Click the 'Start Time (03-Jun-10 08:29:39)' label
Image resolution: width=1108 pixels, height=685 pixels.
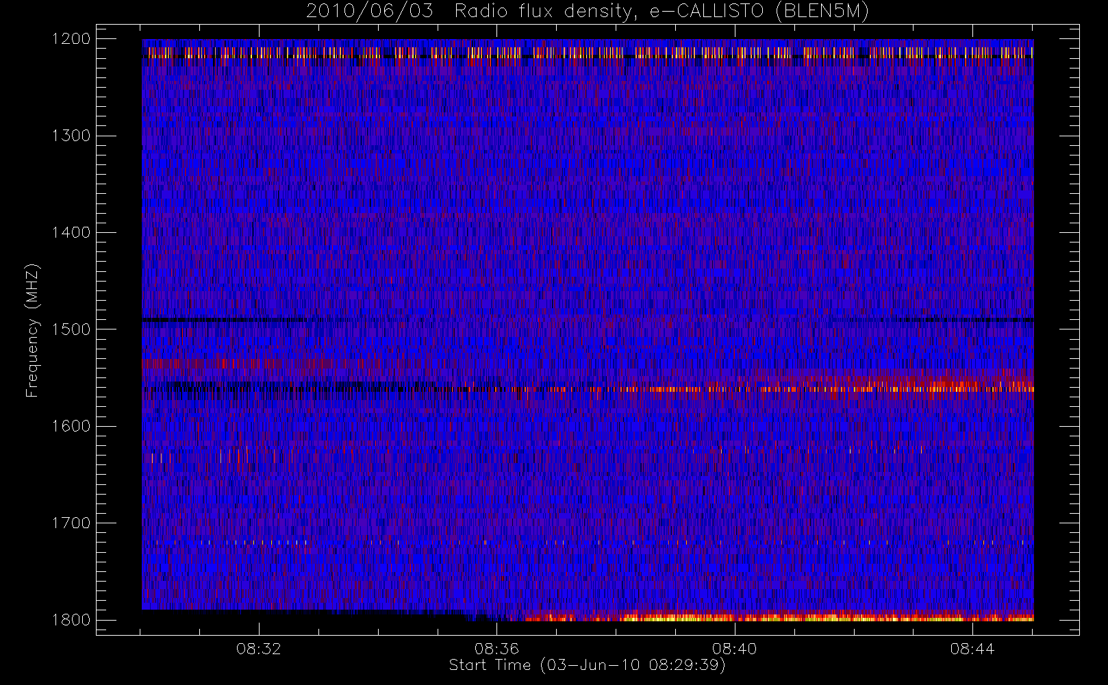tap(587, 665)
